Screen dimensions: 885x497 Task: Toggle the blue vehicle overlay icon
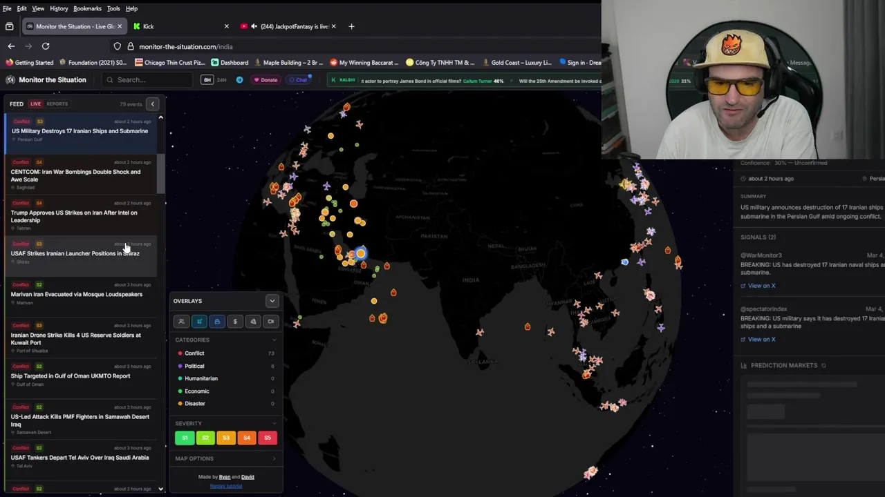click(x=217, y=322)
